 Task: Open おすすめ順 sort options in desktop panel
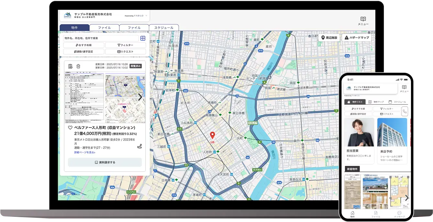(83, 45)
